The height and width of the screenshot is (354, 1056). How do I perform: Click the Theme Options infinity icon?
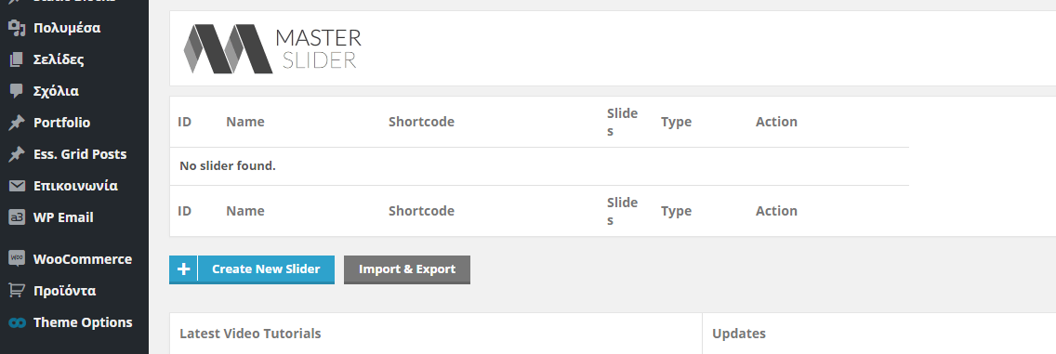(x=17, y=322)
